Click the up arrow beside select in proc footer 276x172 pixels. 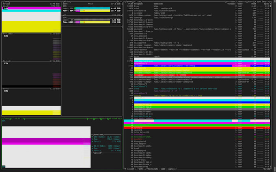[x=125, y=169]
